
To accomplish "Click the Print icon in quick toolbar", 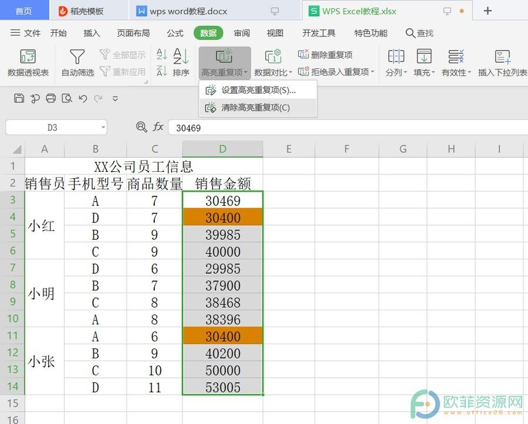I will pos(51,99).
